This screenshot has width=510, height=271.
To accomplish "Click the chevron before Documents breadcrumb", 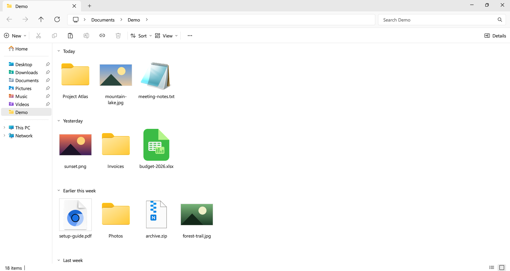I will tap(85, 20).
